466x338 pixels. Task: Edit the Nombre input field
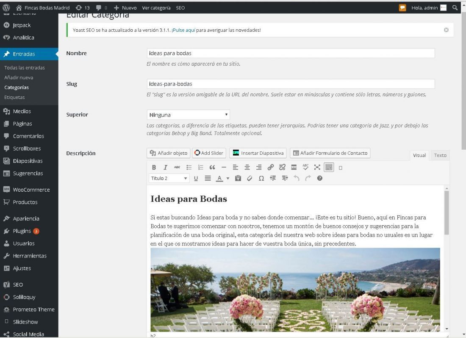pos(291,53)
